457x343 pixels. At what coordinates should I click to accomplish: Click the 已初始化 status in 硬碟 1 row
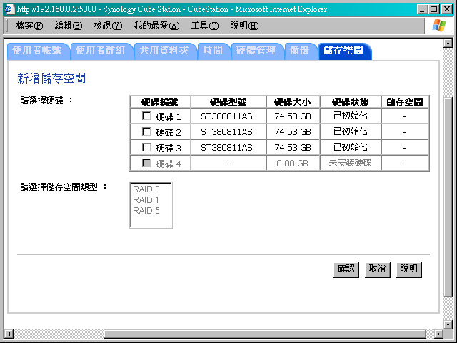click(x=351, y=116)
